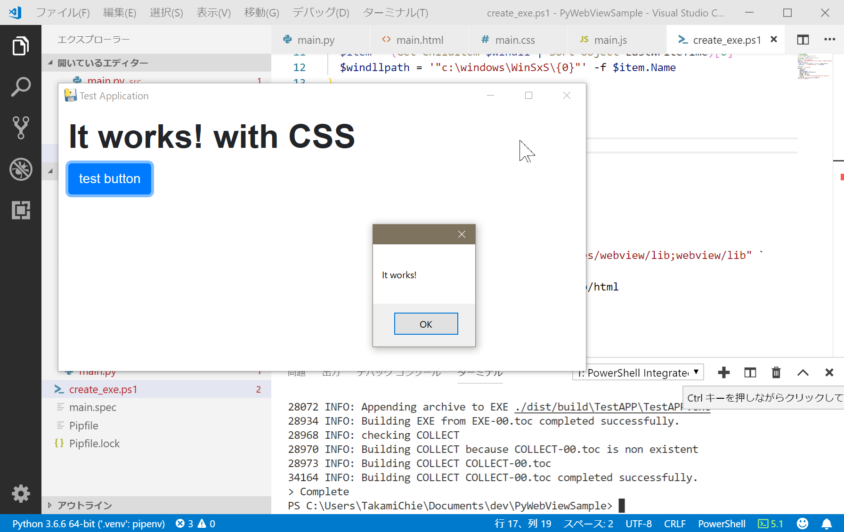The image size is (844, 532).
Task: Kill the terminal with trash icon
Action: tap(776, 373)
